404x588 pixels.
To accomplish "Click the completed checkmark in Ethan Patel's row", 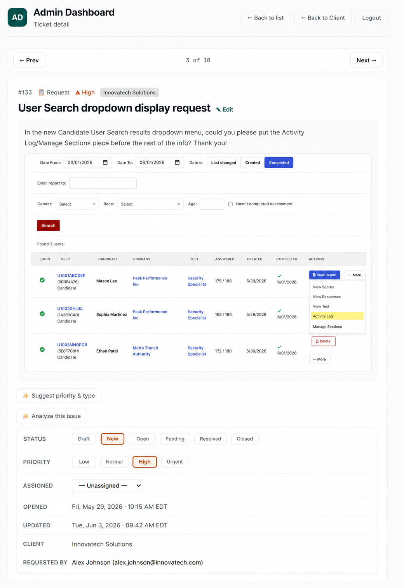I will tap(279, 347).
